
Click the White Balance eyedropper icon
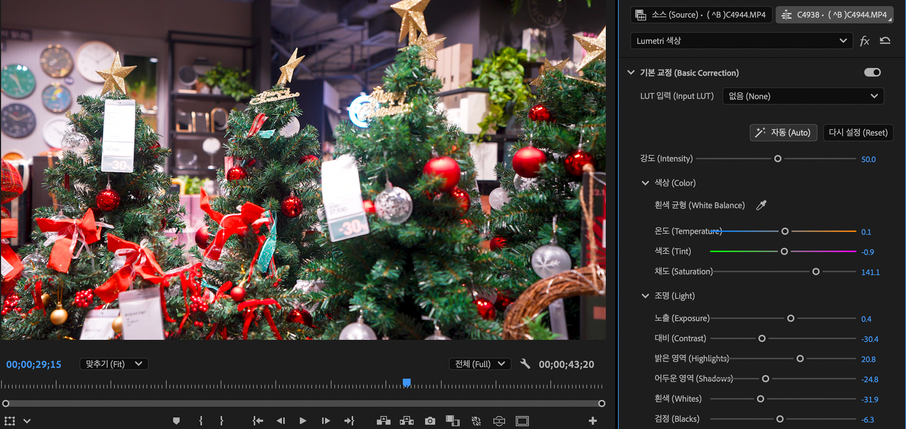761,205
